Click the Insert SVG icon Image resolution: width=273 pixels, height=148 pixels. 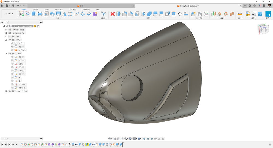click(x=248, y=14)
